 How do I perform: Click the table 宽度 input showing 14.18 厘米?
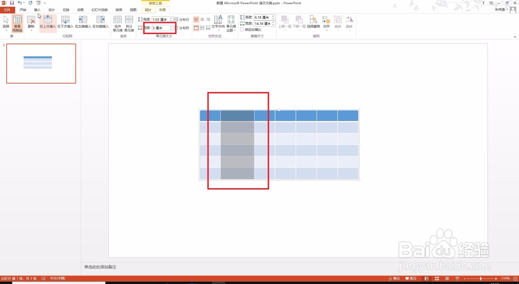click(262, 24)
